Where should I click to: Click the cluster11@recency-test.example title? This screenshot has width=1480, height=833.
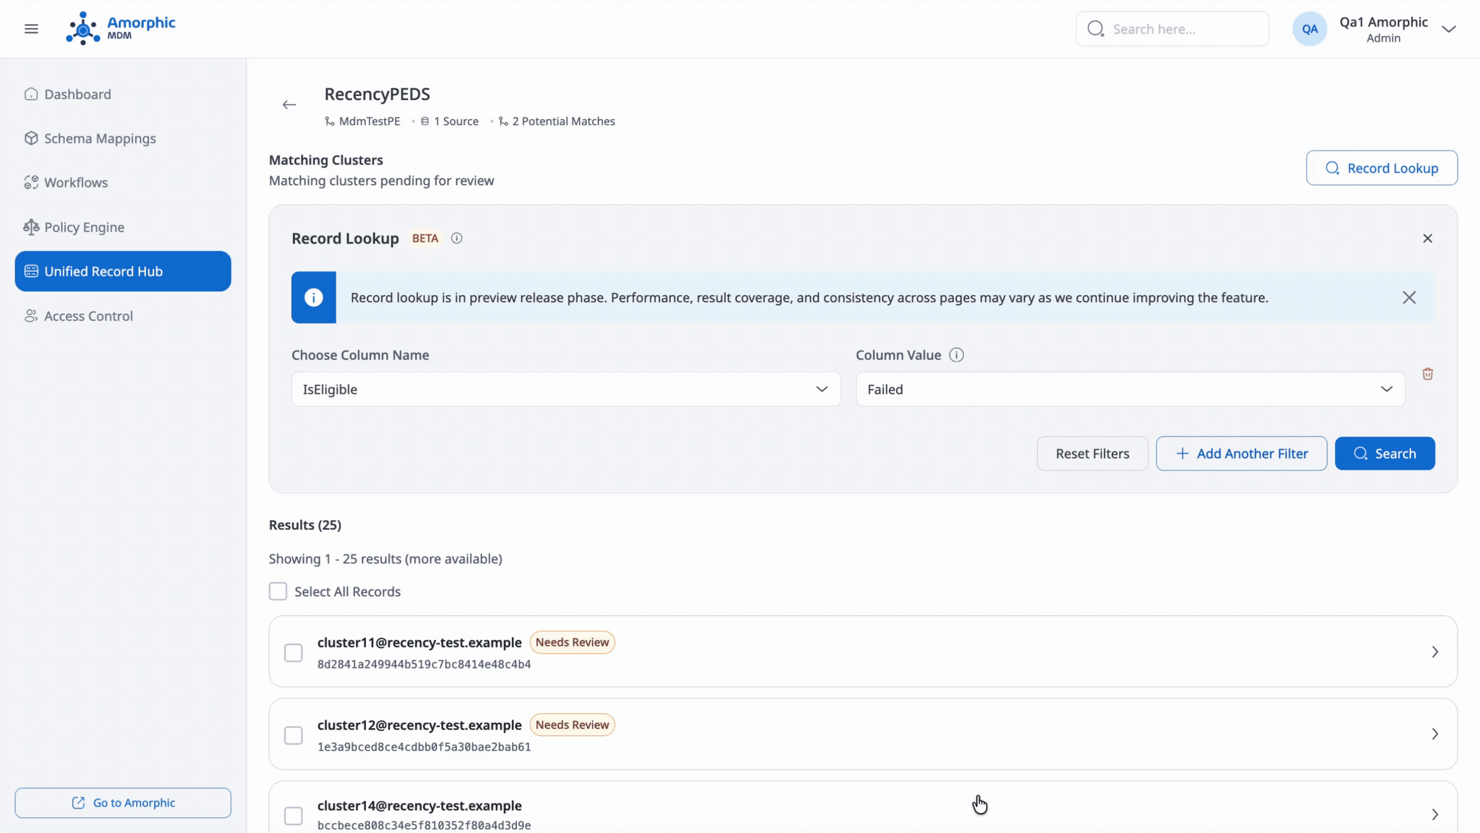pos(419,642)
